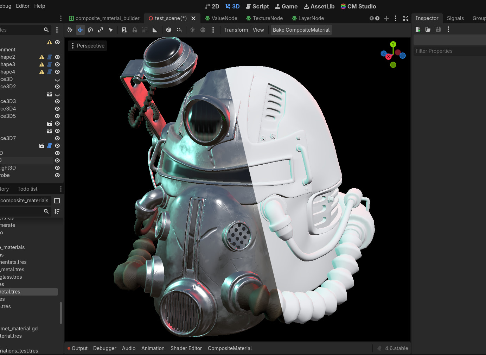This screenshot has height=355, width=486.
Task: Open the Shader Editor bottom panel
Action: point(186,348)
